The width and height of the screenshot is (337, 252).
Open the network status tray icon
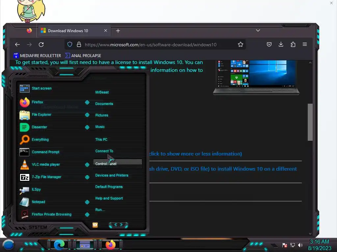[x=292, y=245]
